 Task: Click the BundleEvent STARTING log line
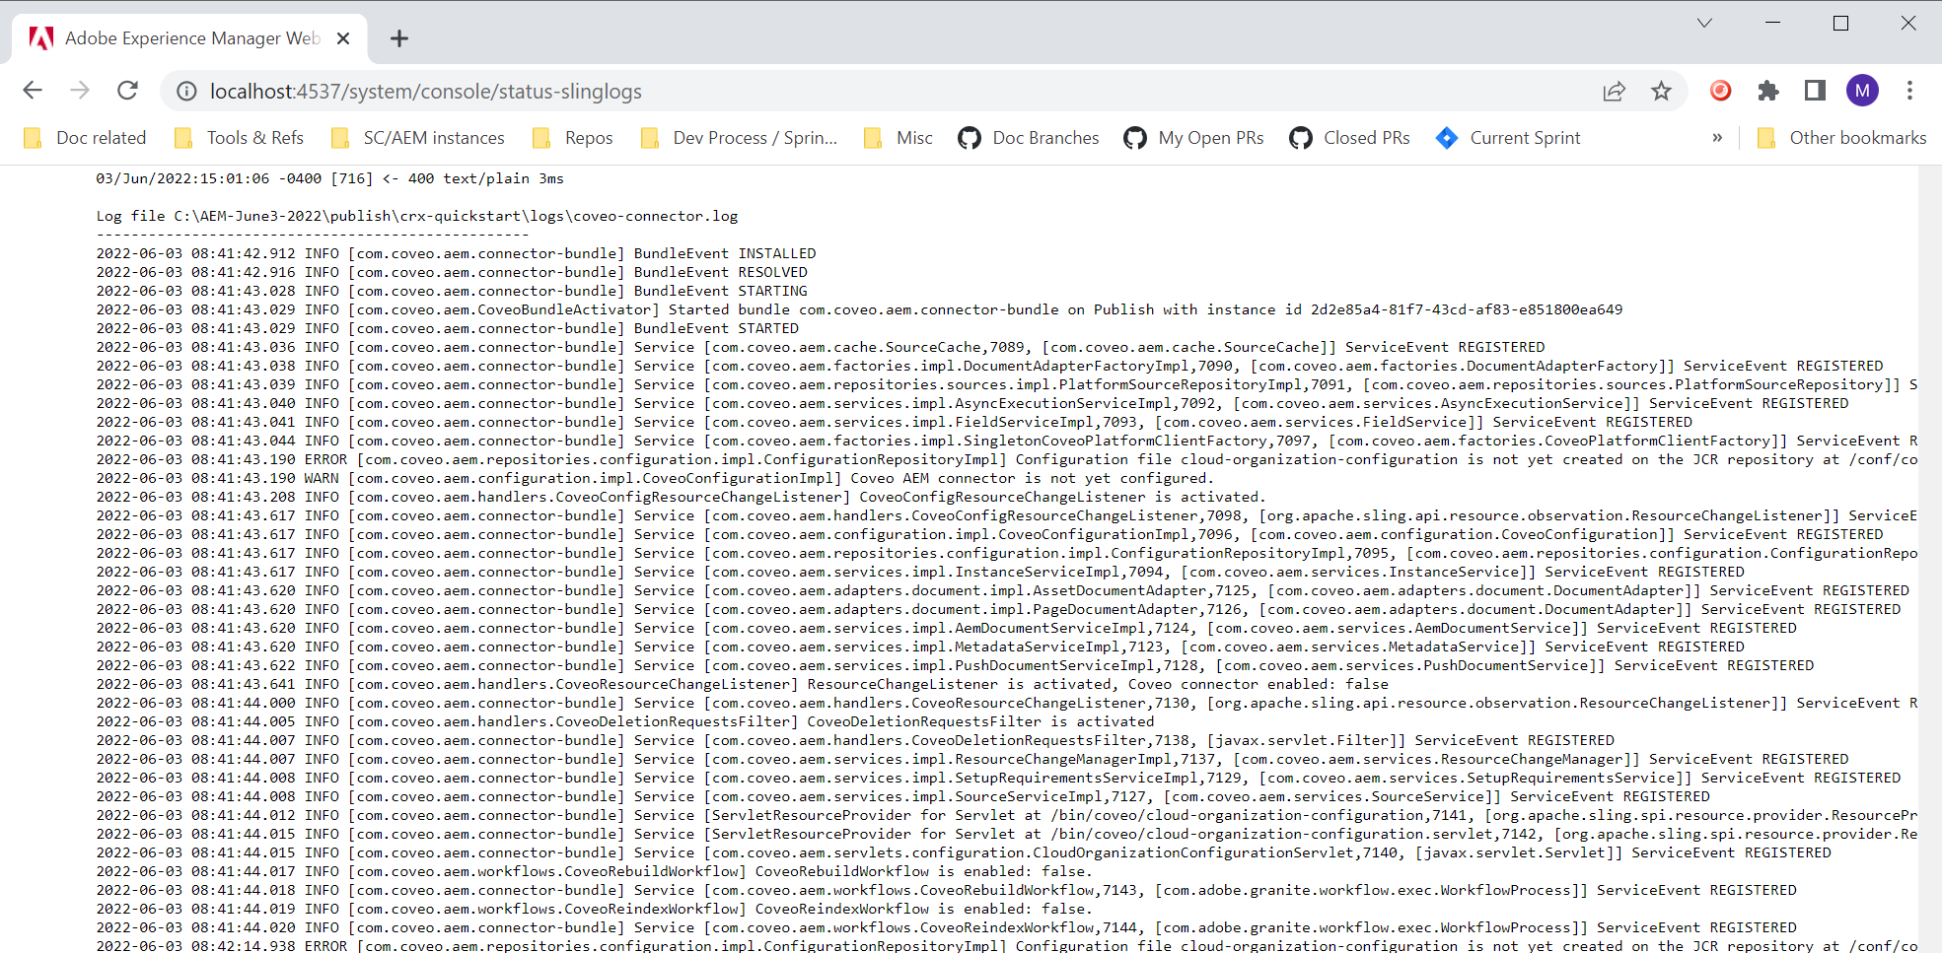click(x=452, y=291)
